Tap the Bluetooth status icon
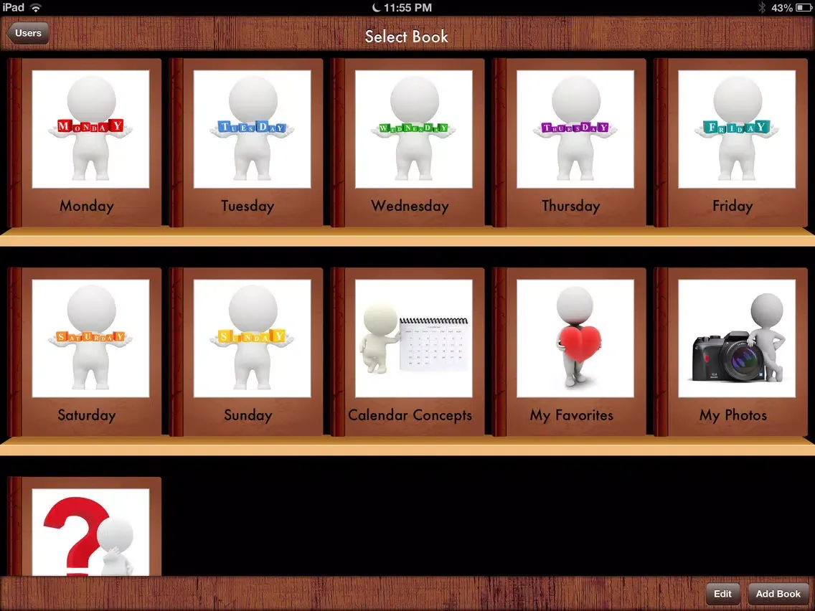Screen dimensions: 815x611 coord(762,7)
